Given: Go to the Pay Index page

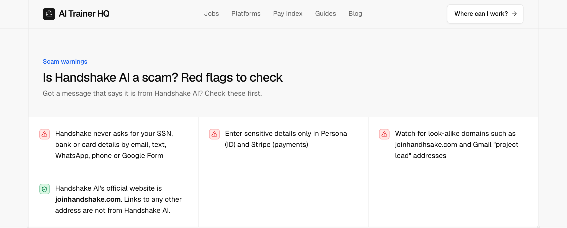Looking at the screenshot, I should point(288,14).
